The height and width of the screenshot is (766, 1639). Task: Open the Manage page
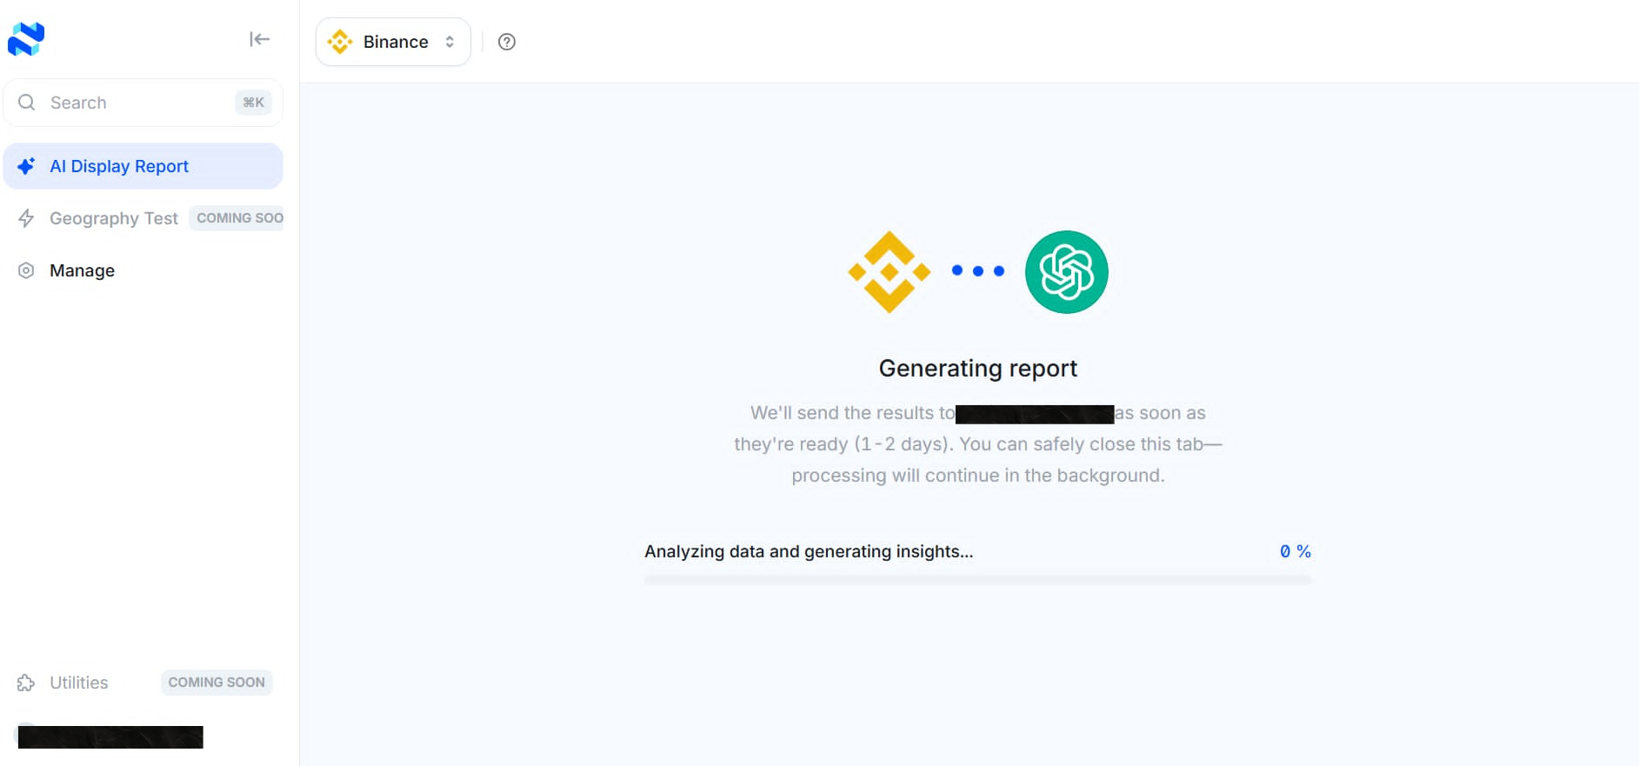click(x=81, y=270)
